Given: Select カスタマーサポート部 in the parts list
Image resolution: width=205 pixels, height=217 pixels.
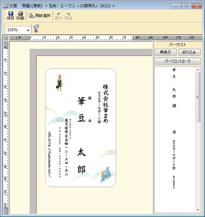Looking at the screenshot, I should (174, 155).
